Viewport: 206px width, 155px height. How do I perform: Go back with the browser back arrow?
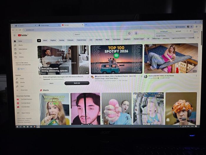pyautogui.click(x=13, y=30)
